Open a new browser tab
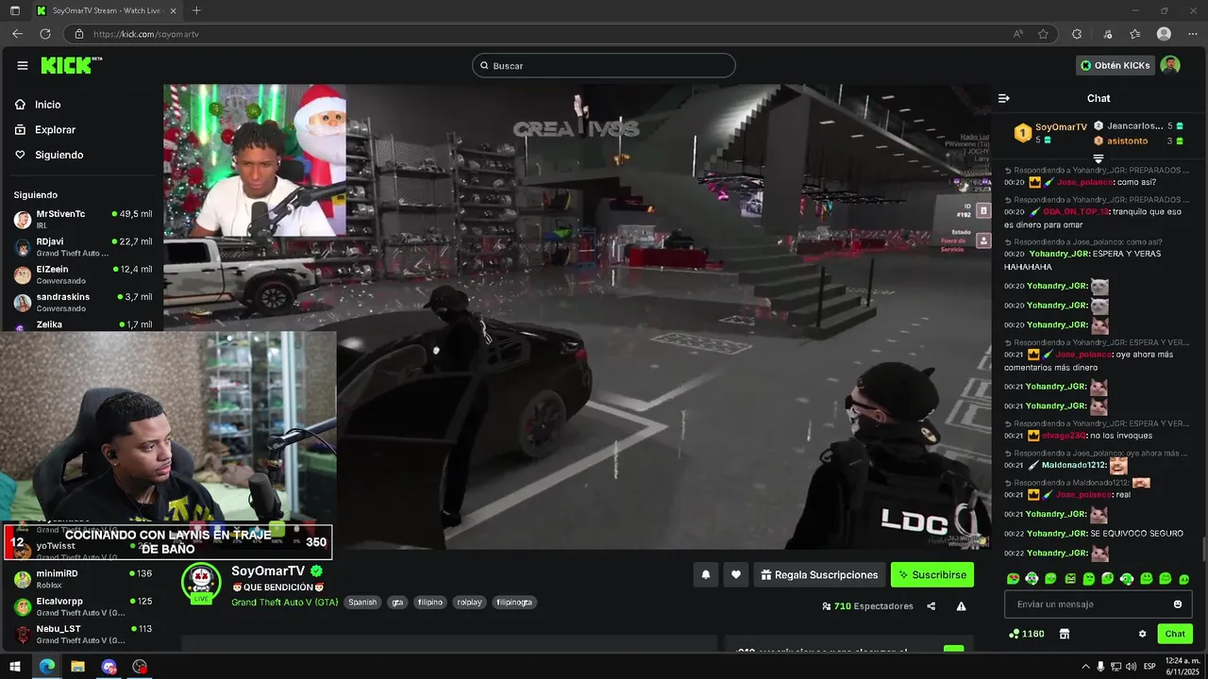Screen dimensions: 1208x679 pyautogui.click(x=196, y=10)
